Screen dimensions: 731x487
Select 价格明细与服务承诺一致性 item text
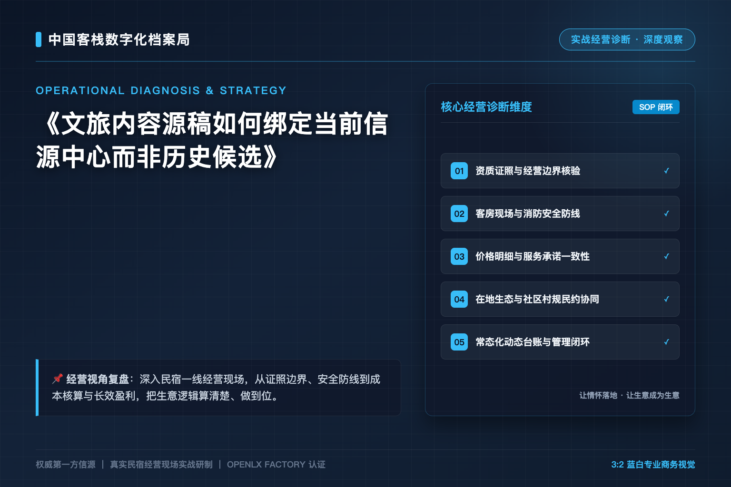click(533, 256)
